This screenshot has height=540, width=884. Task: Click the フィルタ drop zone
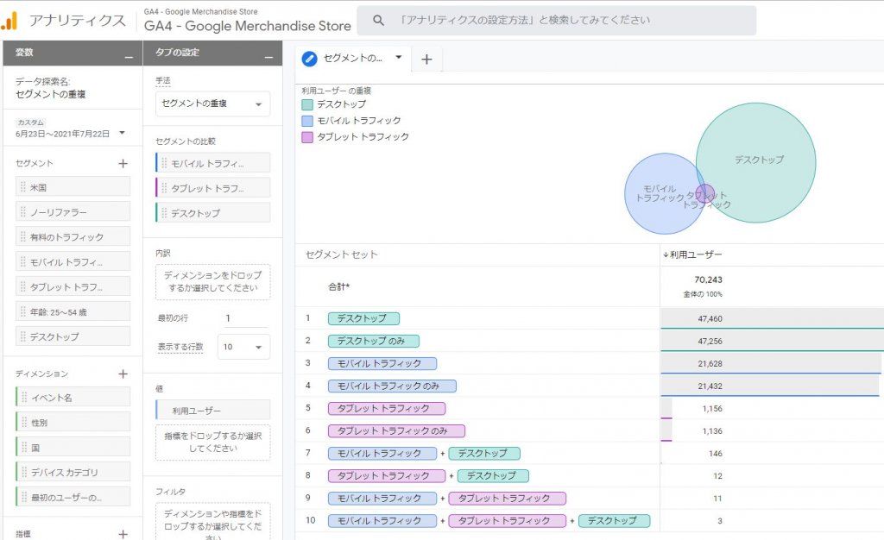(212, 521)
